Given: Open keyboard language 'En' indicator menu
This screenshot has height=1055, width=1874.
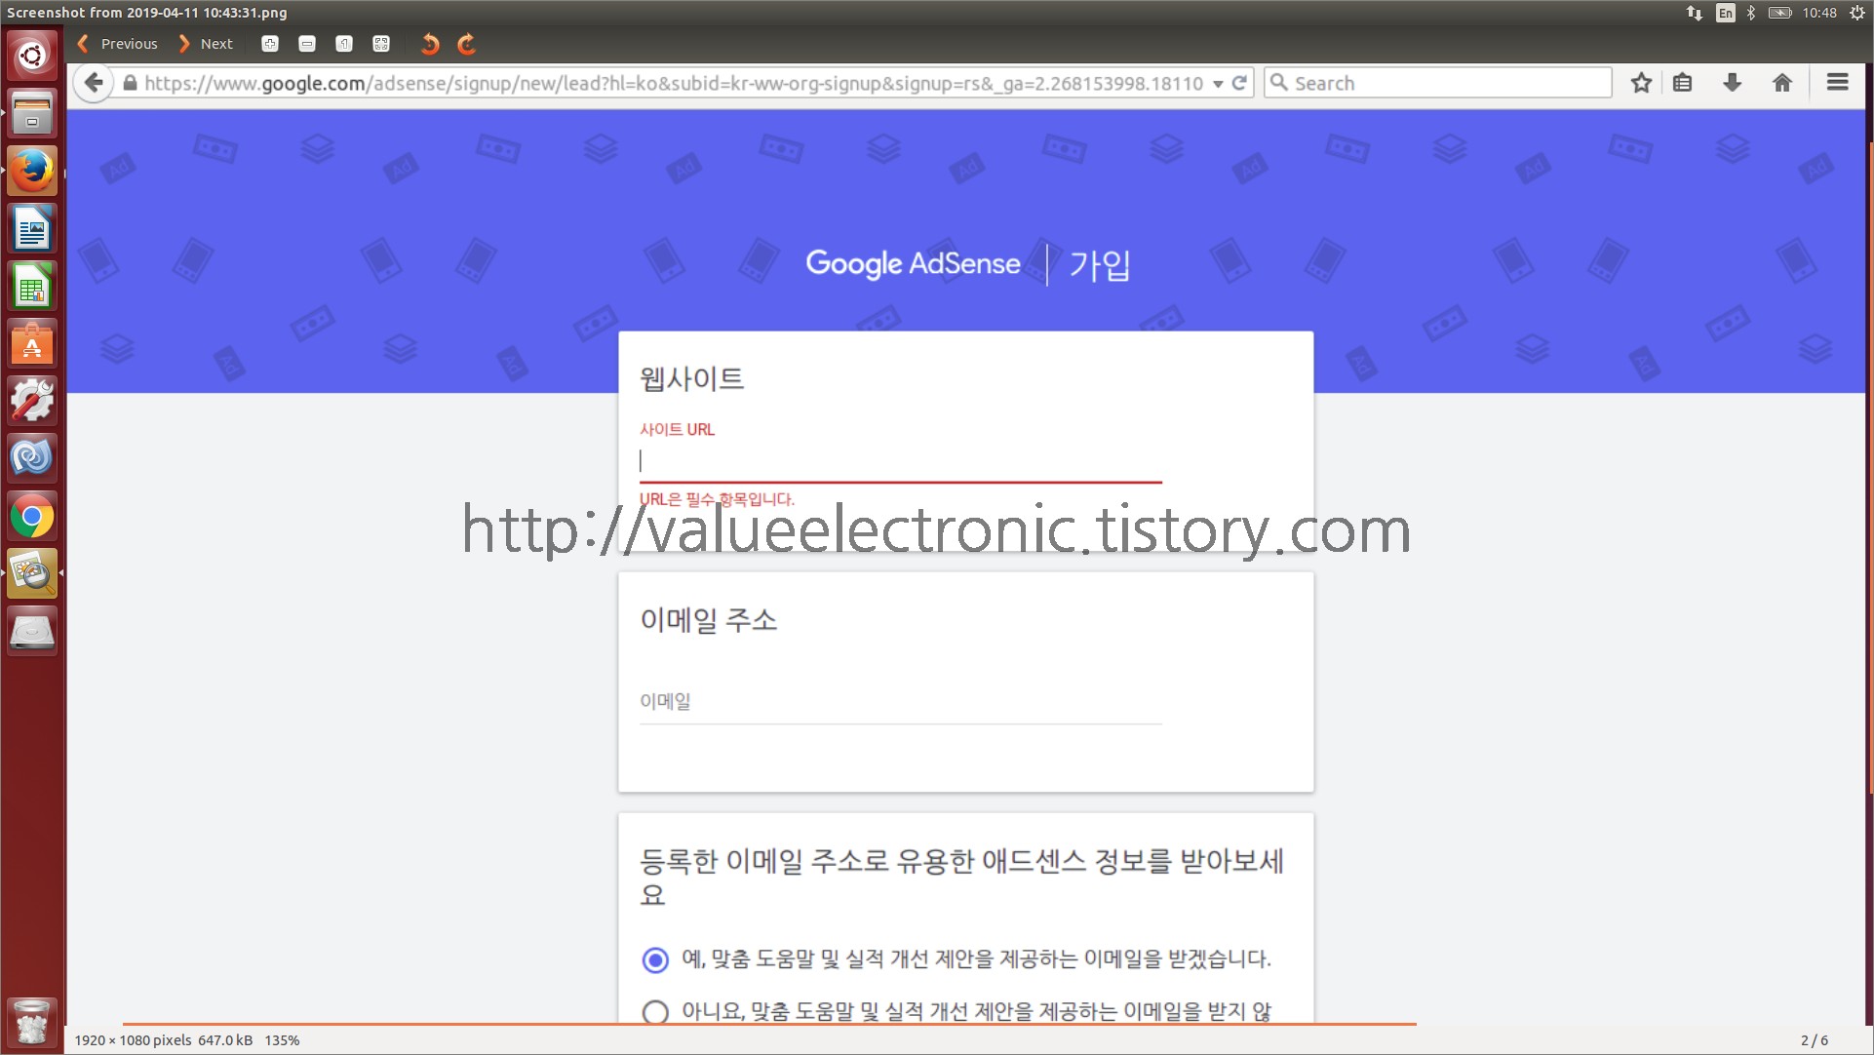Looking at the screenshot, I should tap(1726, 13).
